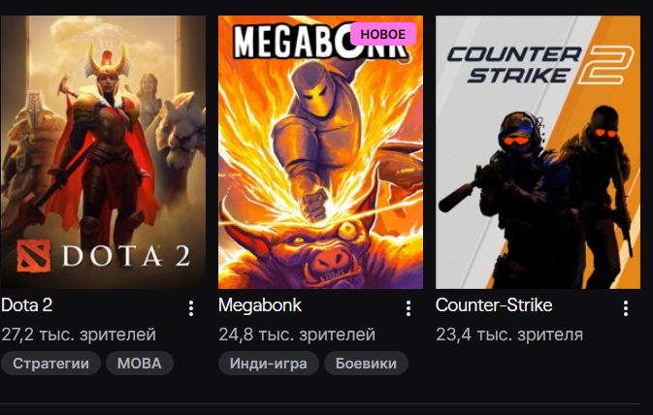Screen dimensions: 653x415
Task: Open the Dota 2 category title link
Action: click(27, 305)
